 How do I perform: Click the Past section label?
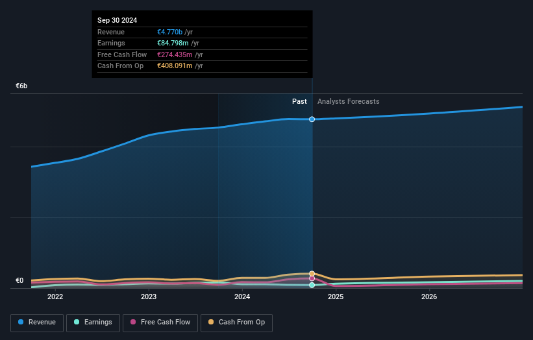(x=299, y=101)
